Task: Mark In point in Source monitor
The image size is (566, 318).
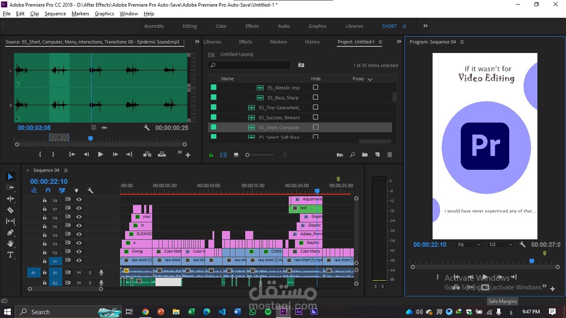Action: tap(40, 154)
